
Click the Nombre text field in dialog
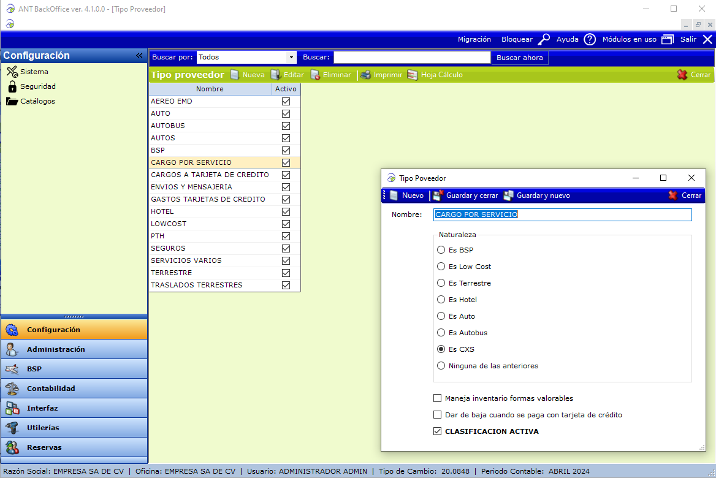coord(562,214)
